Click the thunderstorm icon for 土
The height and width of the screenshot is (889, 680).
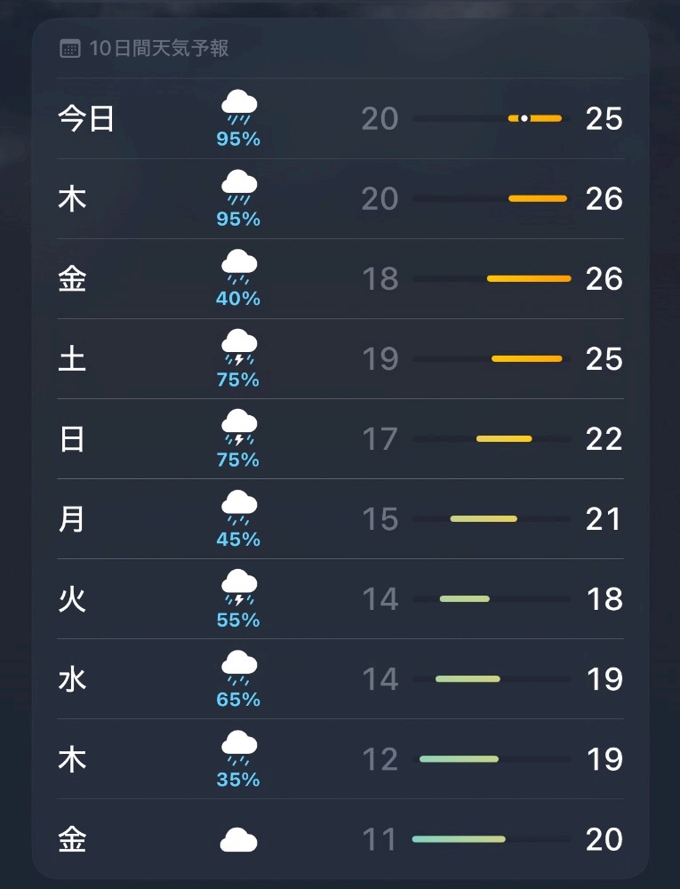click(x=238, y=348)
